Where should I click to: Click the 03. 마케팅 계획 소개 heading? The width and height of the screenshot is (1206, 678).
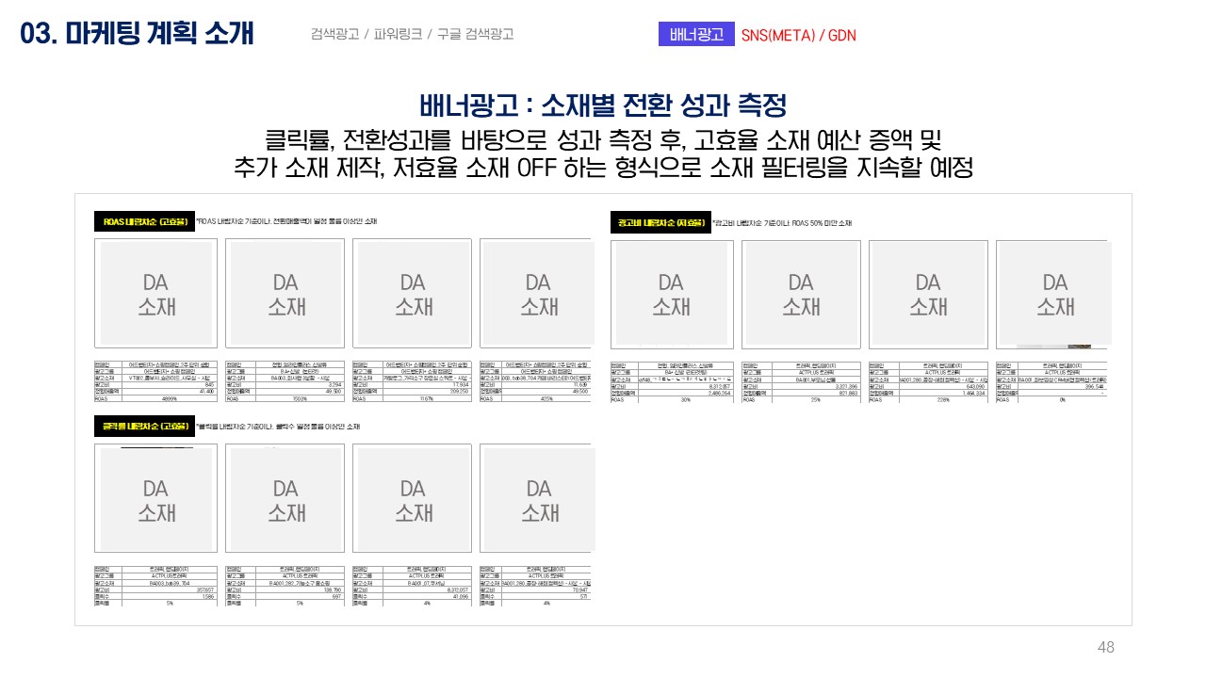pos(138,33)
